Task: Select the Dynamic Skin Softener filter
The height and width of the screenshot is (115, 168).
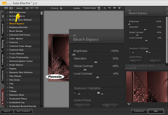Action: (x=21, y=72)
